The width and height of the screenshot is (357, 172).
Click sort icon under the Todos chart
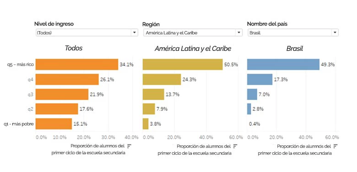click(x=130, y=146)
